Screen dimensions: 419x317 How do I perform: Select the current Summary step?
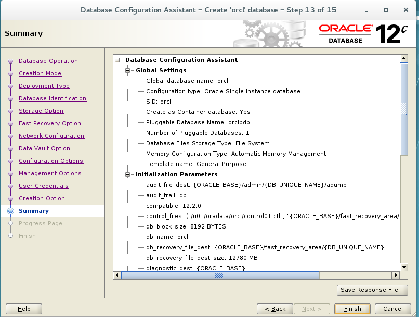click(34, 211)
